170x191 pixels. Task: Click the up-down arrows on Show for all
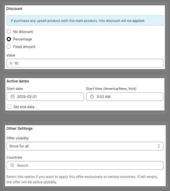coord(159,146)
